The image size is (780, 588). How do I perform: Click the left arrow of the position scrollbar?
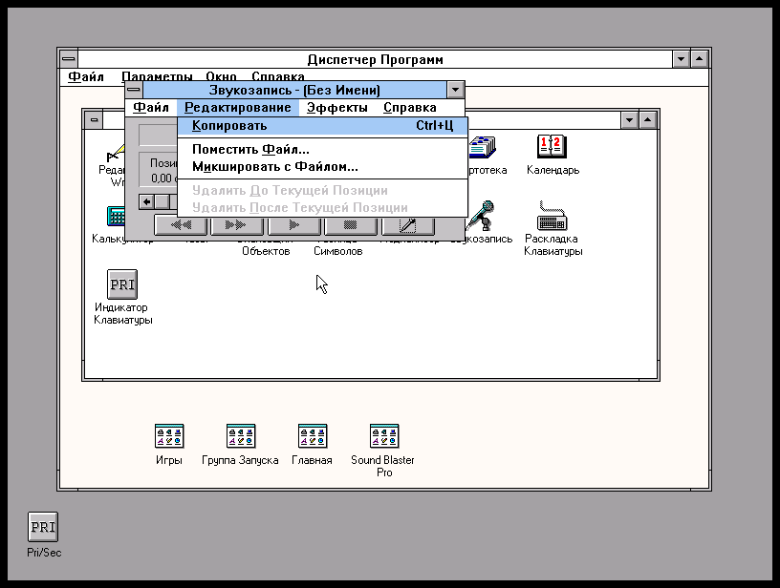click(146, 201)
